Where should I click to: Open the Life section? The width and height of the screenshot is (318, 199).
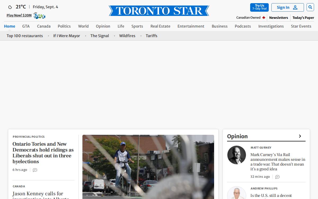point(121,26)
